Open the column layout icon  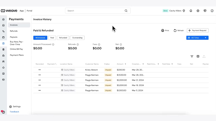tap(198, 56)
